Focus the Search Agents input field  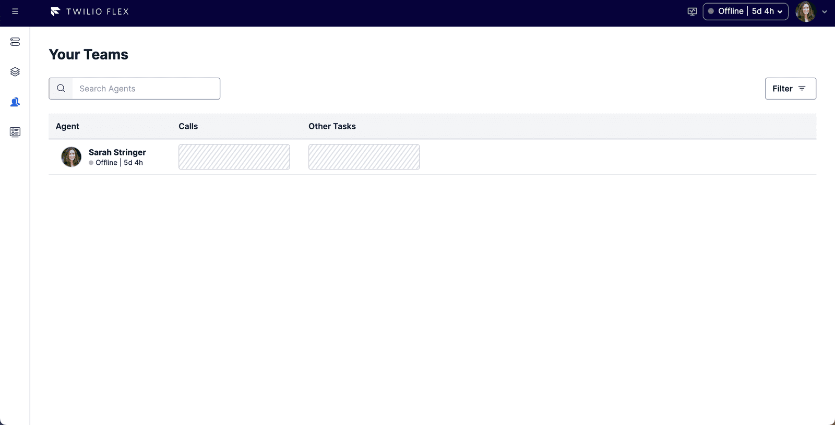[146, 89]
